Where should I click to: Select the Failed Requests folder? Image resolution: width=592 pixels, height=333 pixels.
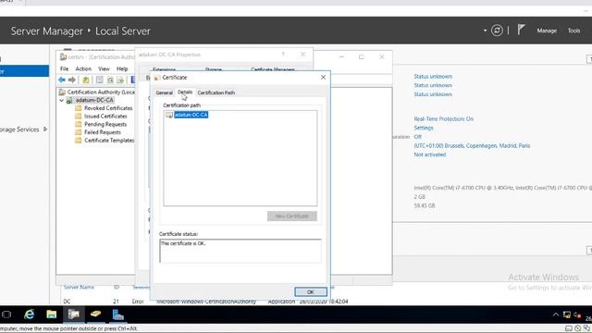(103, 132)
